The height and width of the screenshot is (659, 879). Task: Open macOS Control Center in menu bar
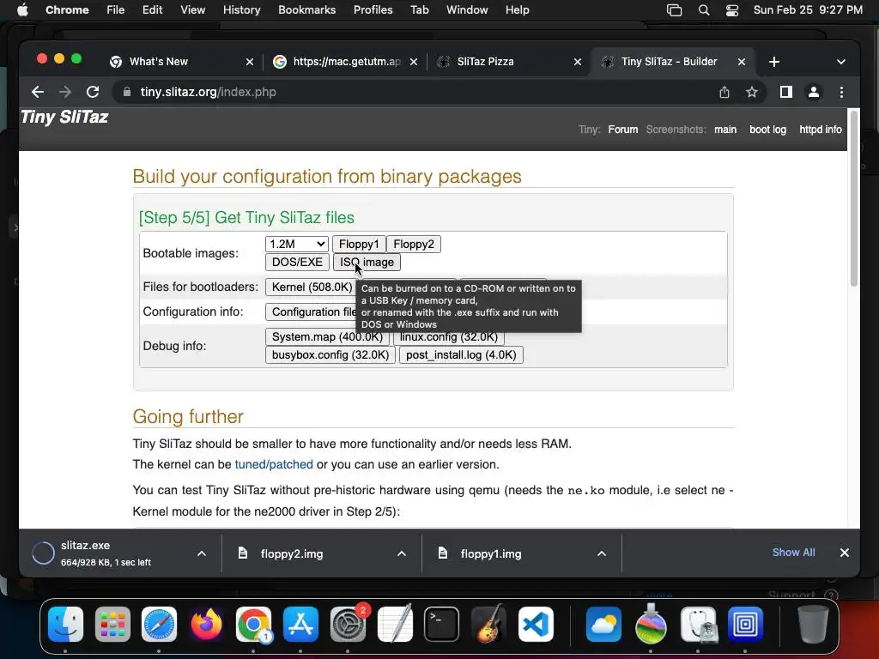[x=731, y=10]
